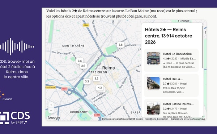Click the Bd Joffre street label
Image resolution: width=217 pixels, height=134 pixels.
(x=98, y=59)
